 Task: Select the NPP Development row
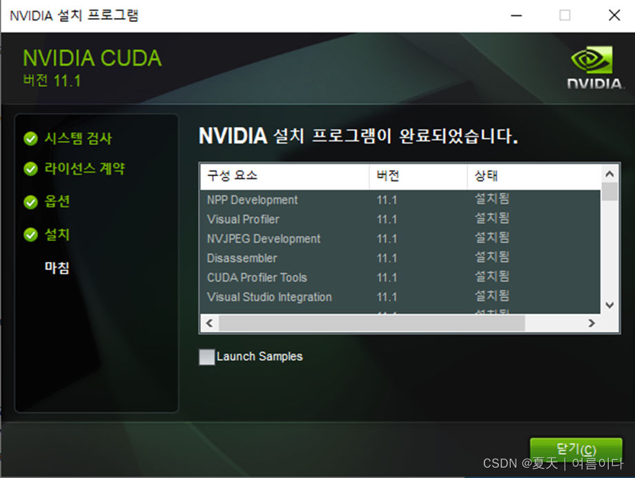coord(400,200)
